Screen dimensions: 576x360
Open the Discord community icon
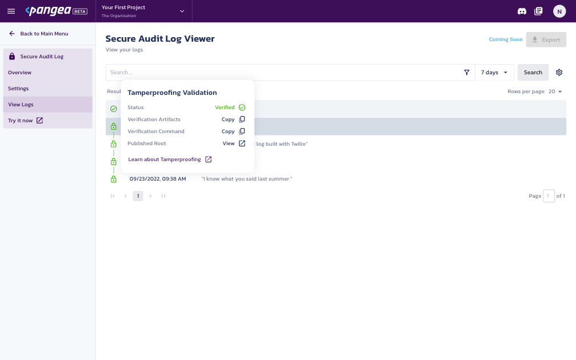521,11
